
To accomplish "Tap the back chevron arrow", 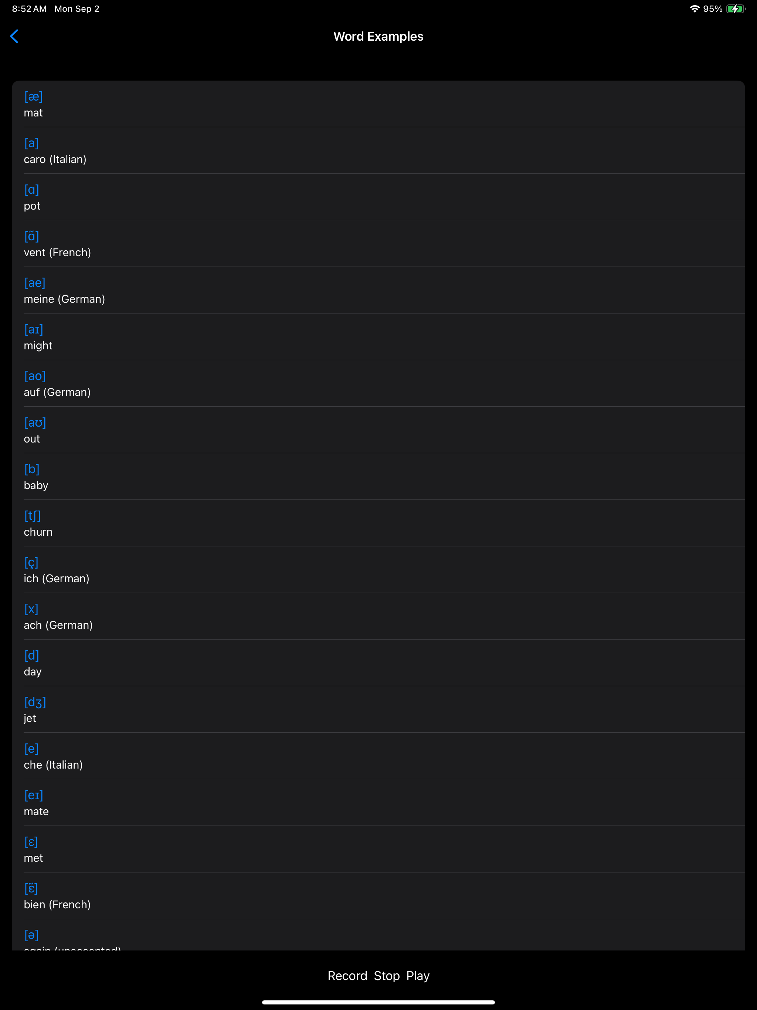I will click(15, 37).
